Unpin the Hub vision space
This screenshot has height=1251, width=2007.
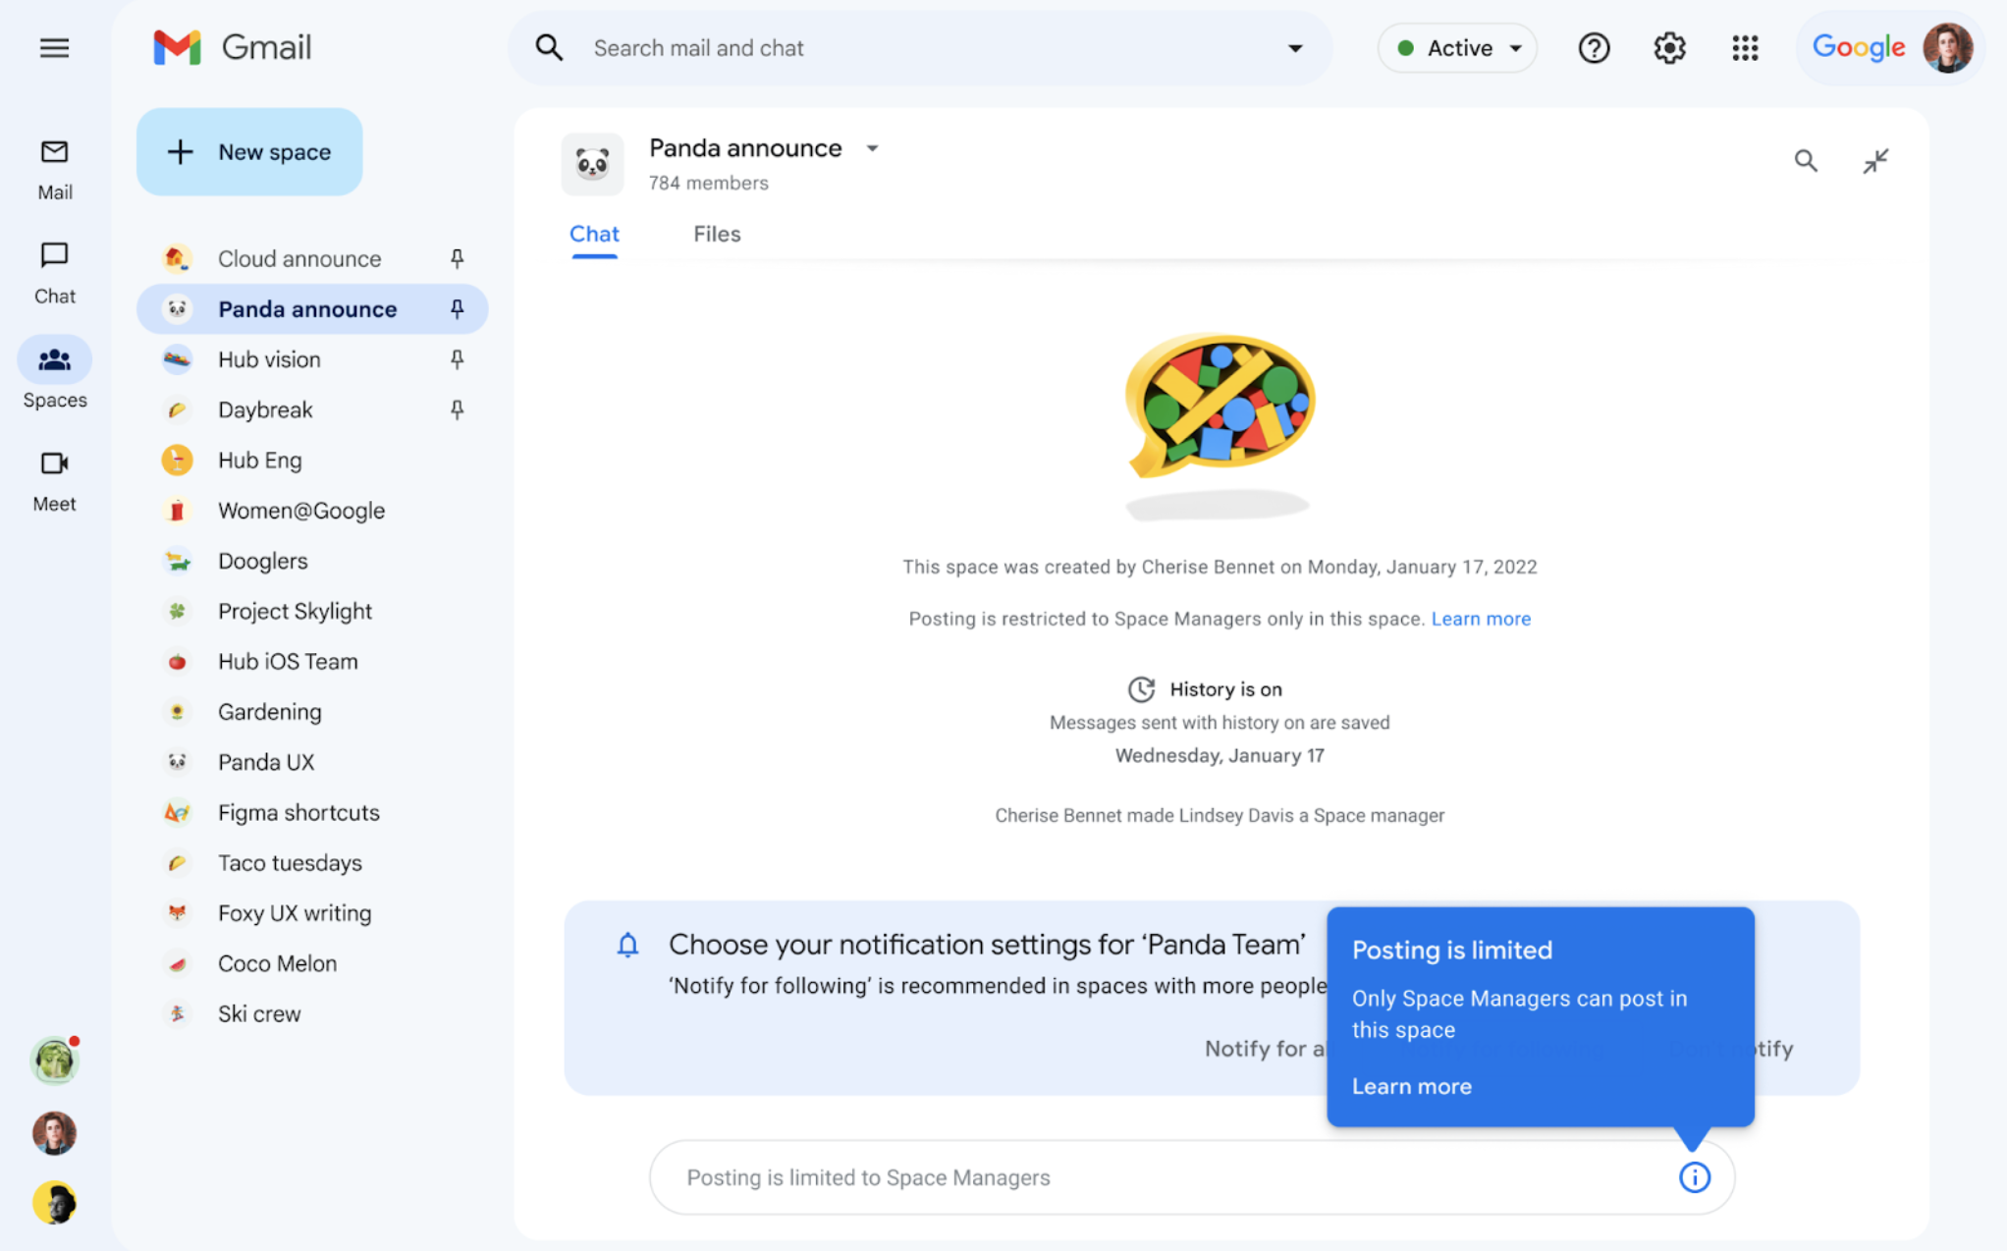[457, 359]
